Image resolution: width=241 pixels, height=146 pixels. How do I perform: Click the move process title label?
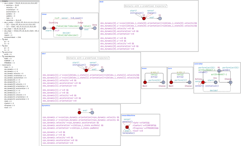[x=144, y=68]
